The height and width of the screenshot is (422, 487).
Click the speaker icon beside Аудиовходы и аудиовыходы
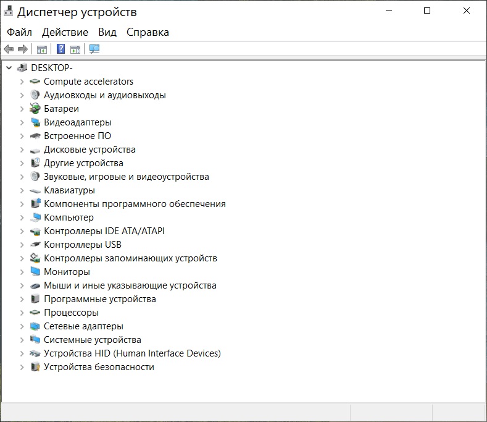[x=35, y=95]
